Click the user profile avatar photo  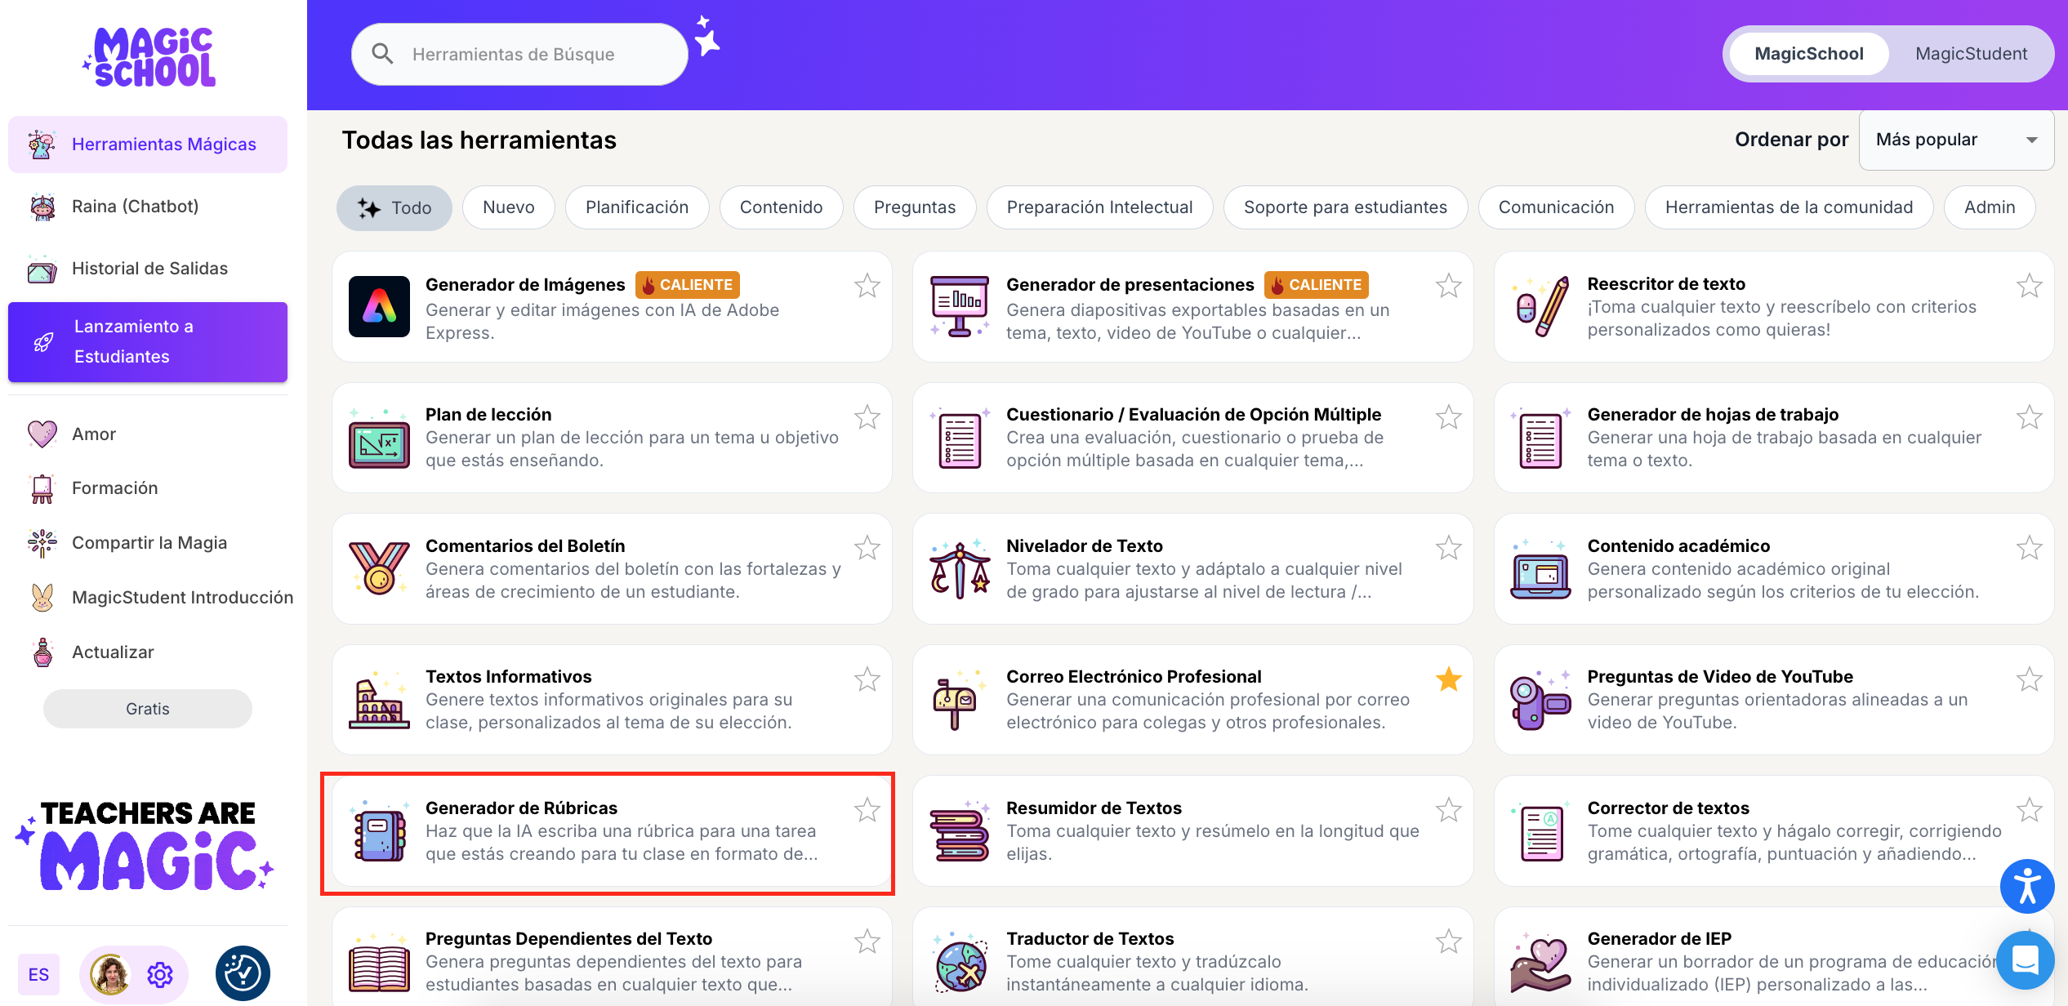110,974
